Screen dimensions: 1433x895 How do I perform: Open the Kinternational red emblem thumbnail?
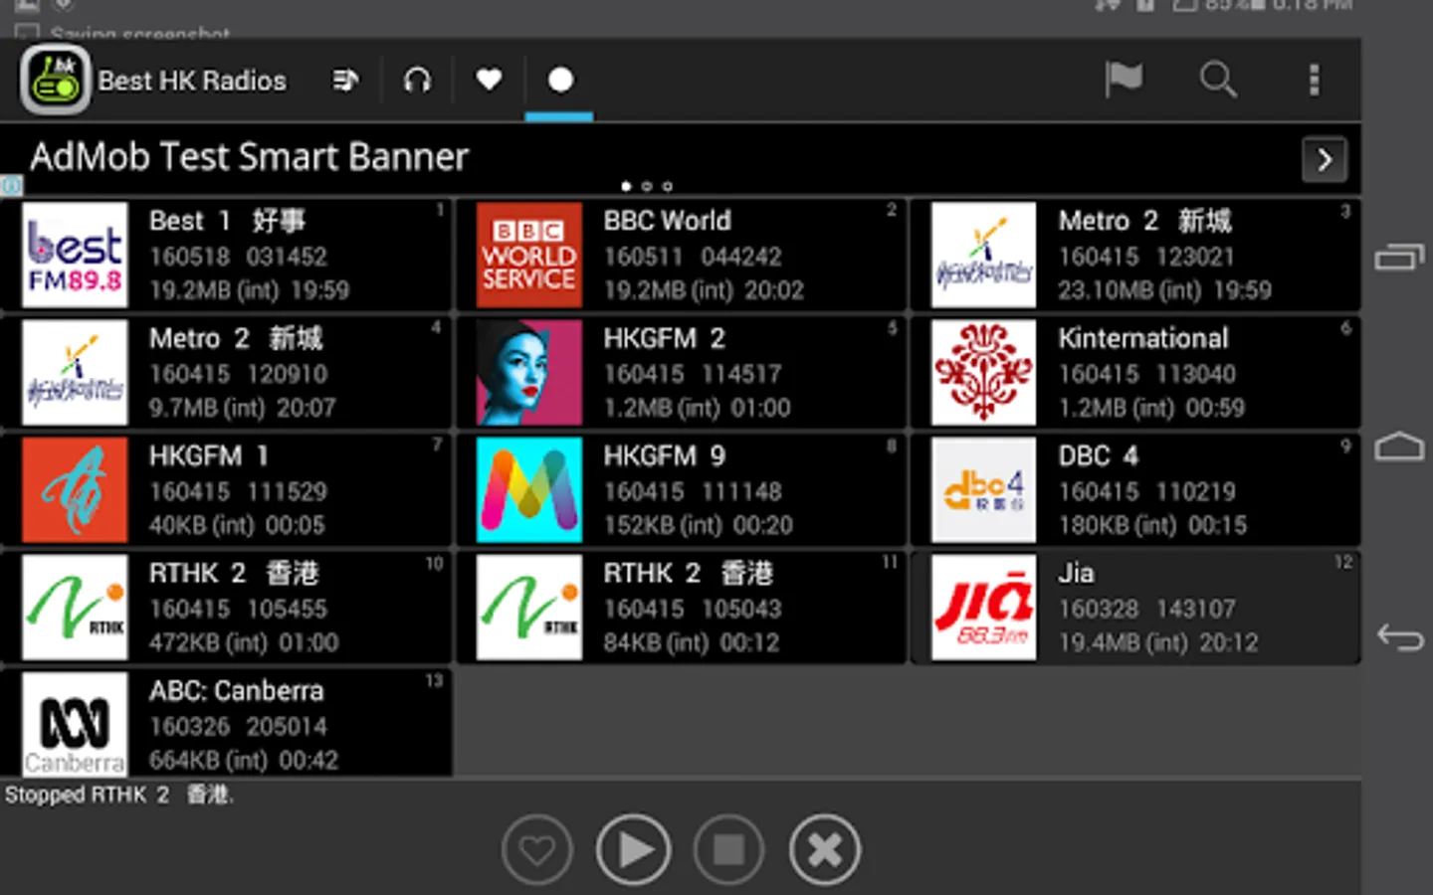pos(983,372)
